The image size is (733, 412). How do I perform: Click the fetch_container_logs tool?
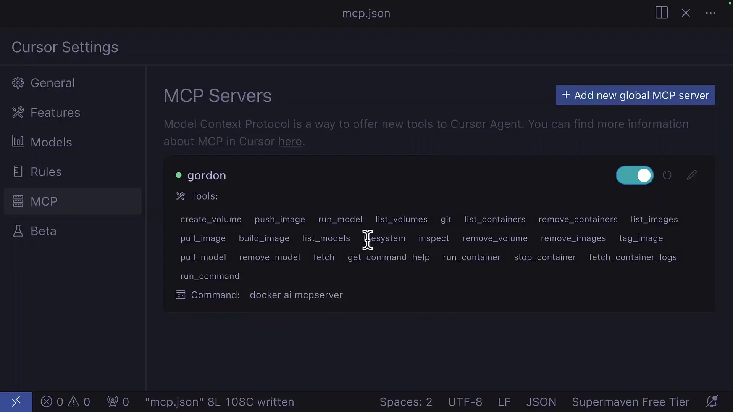coord(633,257)
